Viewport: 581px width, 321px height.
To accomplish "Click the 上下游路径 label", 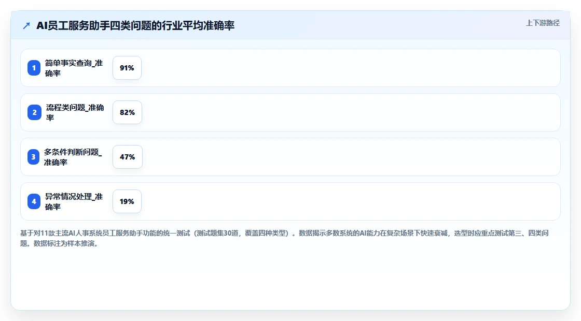I will coord(543,23).
